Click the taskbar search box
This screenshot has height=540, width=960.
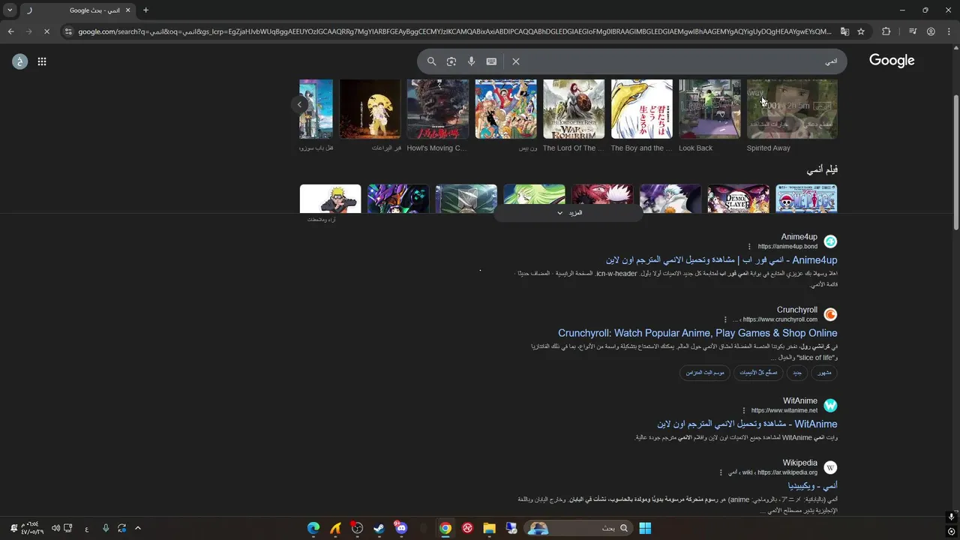tap(577, 528)
